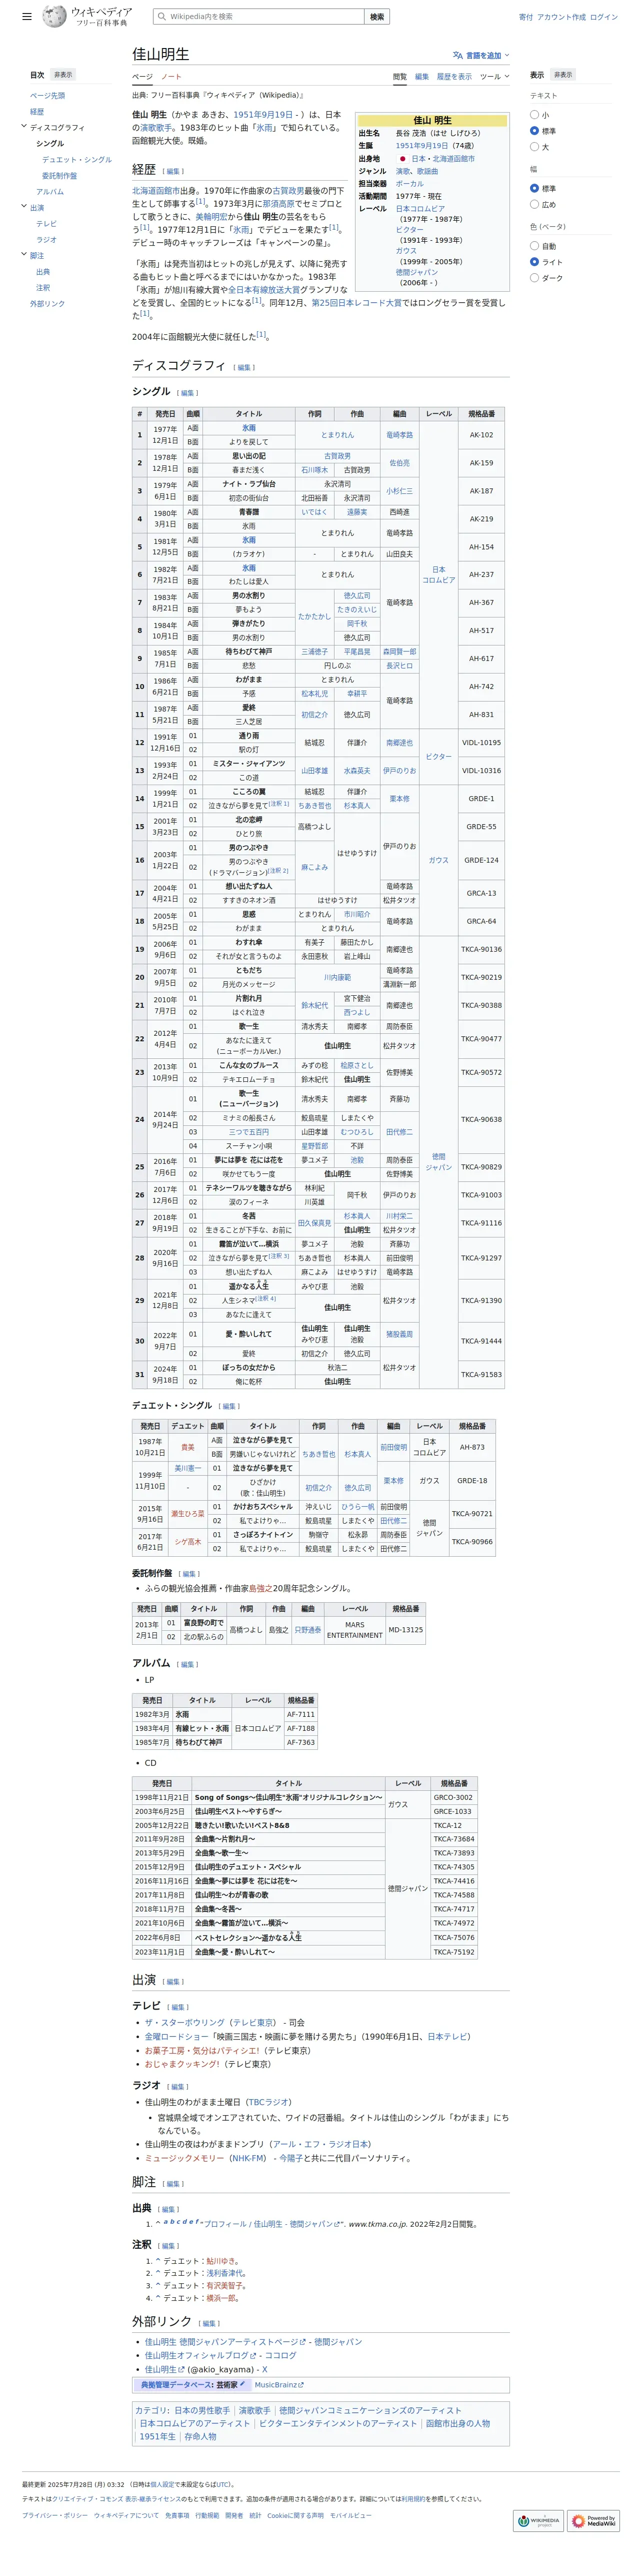Select the ページ tab
642x2576 pixels.
click(142, 77)
